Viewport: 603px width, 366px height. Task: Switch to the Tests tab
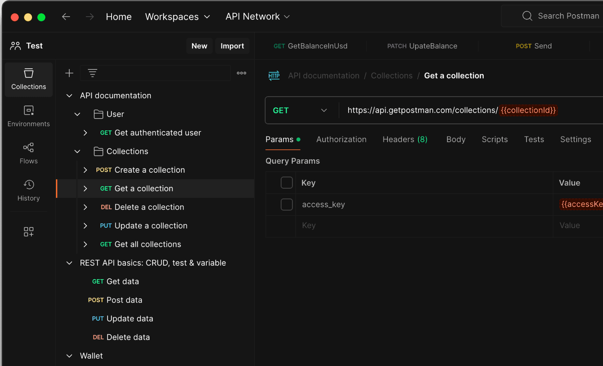534,139
